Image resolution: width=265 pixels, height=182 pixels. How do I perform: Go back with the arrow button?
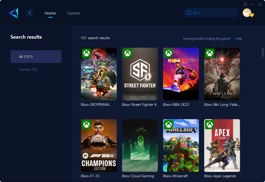click(x=30, y=13)
